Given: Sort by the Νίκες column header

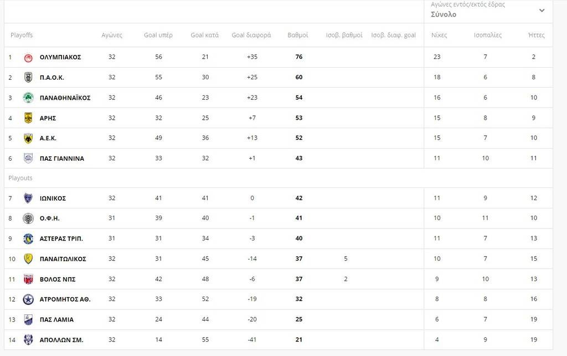Looking at the screenshot, I should pos(439,35).
